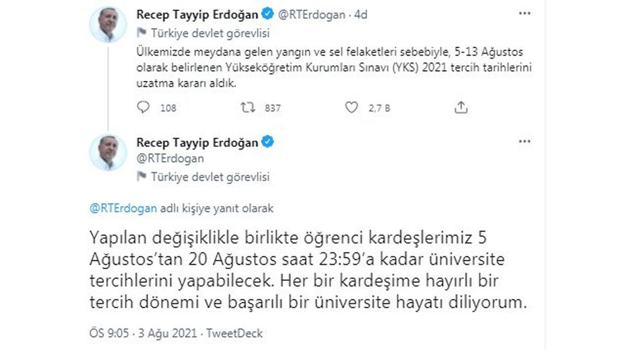Retweet the YKS announcement tweet

coord(245,107)
